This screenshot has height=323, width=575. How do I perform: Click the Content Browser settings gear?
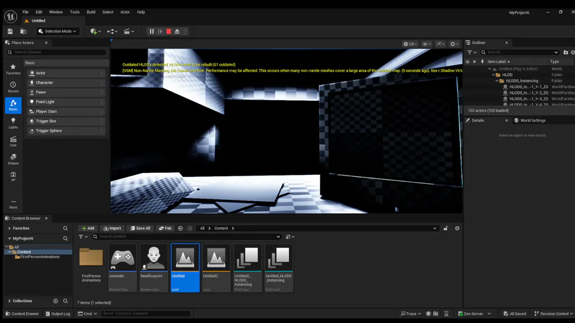click(457, 228)
